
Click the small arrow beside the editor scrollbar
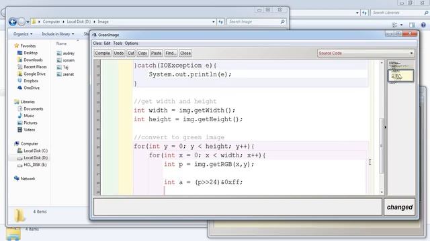pyautogui.click(x=385, y=127)
